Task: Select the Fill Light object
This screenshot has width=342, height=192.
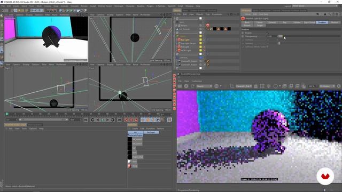Action: pos(185,47)
